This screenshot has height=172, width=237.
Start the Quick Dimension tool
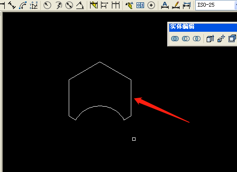click(94, 5)
